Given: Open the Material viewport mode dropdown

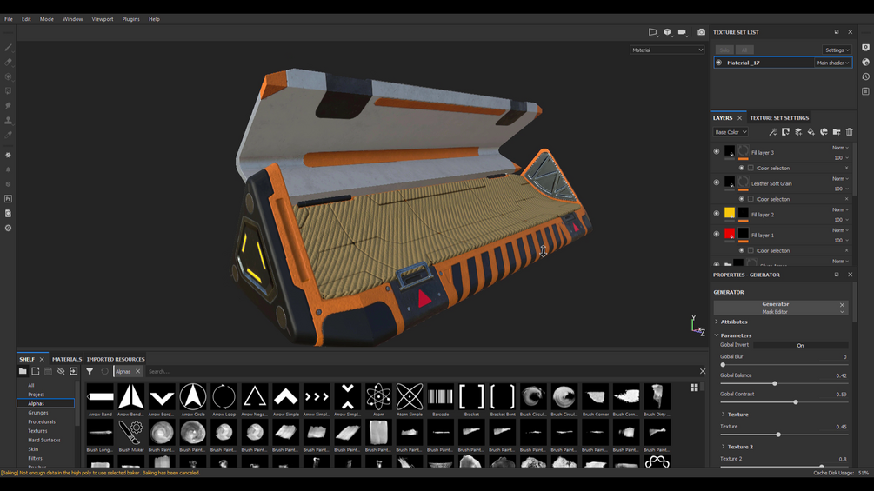Looking at the screenshot, I should pos(667,50).
